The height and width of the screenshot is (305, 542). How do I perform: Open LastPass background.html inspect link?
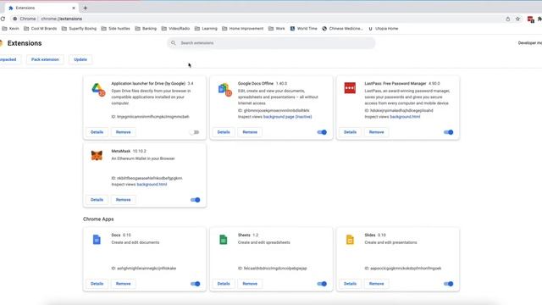pyautogui.click(x=405, y=117)
